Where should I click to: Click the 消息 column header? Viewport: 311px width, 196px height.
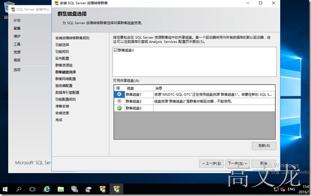coord(214,88)
